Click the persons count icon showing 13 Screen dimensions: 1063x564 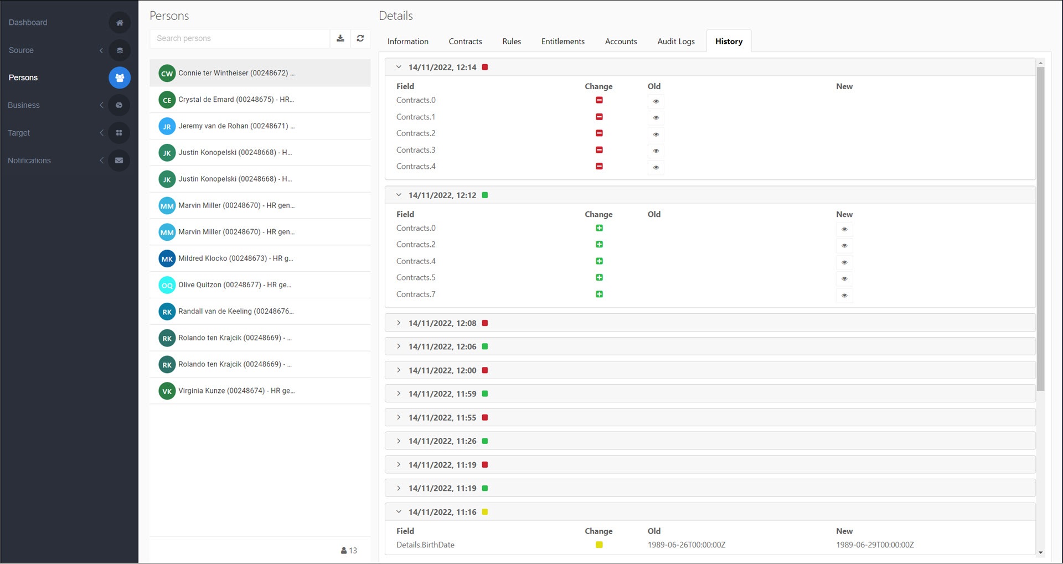click(344, 551)
